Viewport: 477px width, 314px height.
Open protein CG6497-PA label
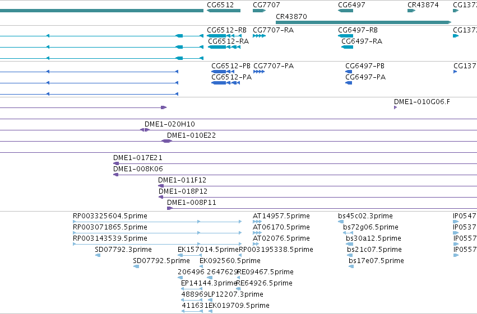[365, 77]
